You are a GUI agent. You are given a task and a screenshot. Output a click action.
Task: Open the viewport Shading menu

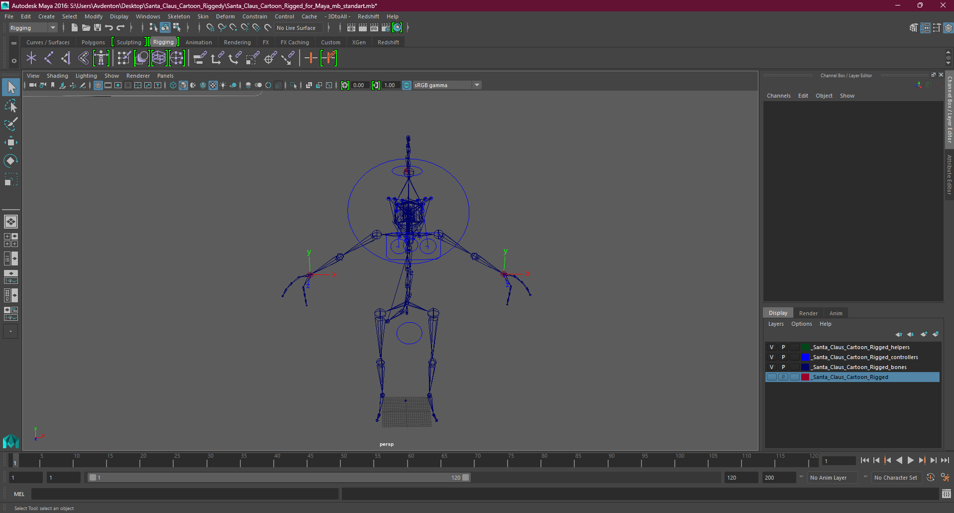(x=57, y=76)
